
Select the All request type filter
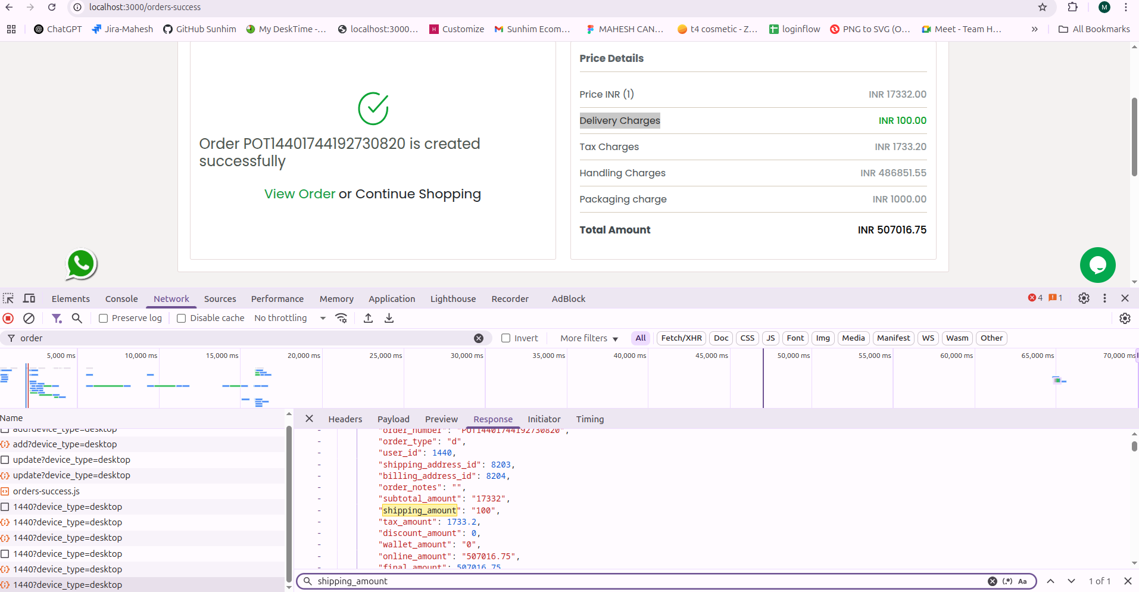click(x=641, y=338)
